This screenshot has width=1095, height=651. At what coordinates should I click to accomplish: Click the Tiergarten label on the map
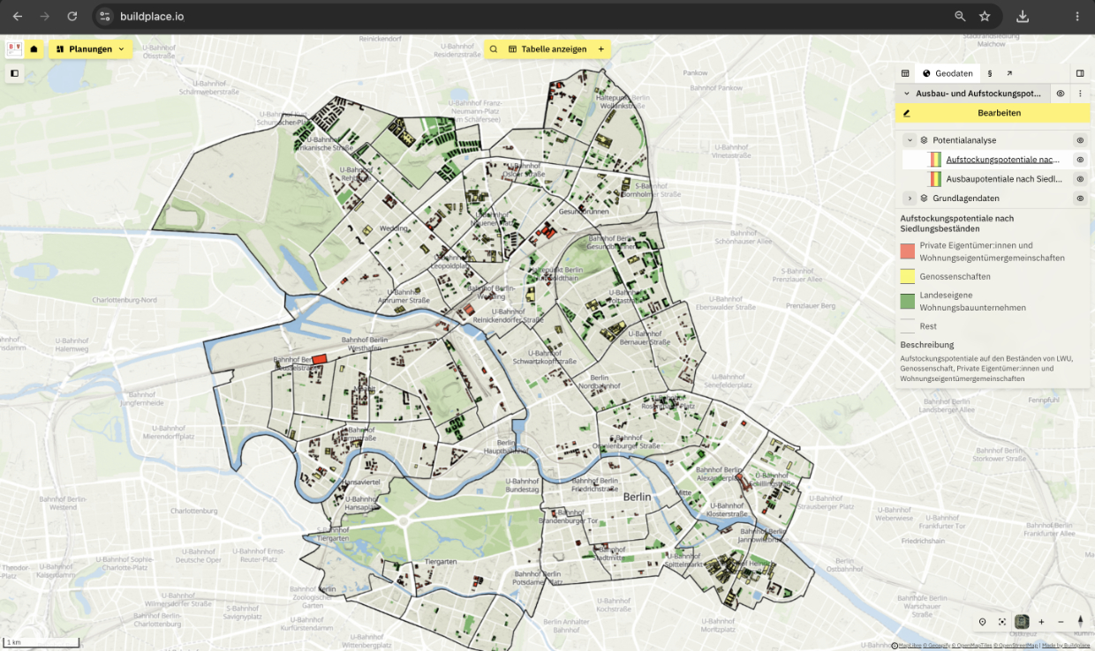pyautogui.click(x=440, y=561)
